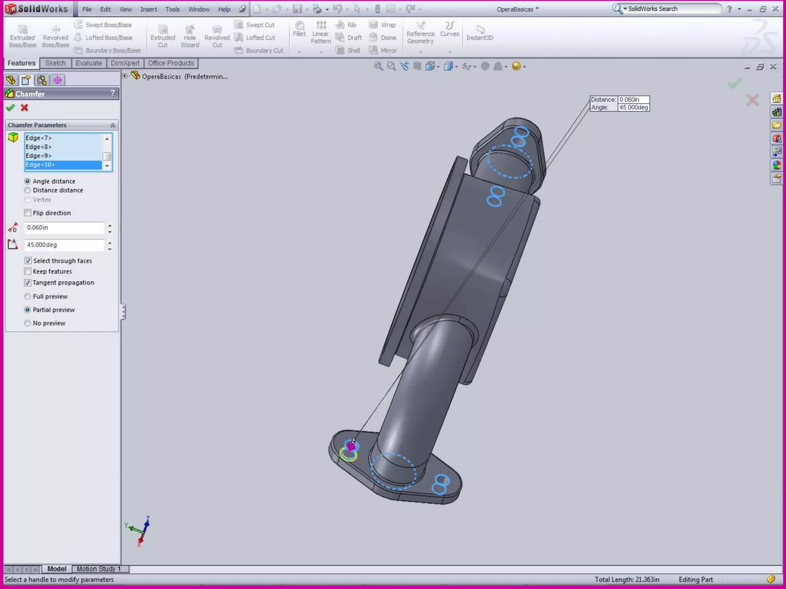This screenshot has height=589, width=786.
Task: Open the Insert menu
Action: pyautogui.click(x=149, y=9)
